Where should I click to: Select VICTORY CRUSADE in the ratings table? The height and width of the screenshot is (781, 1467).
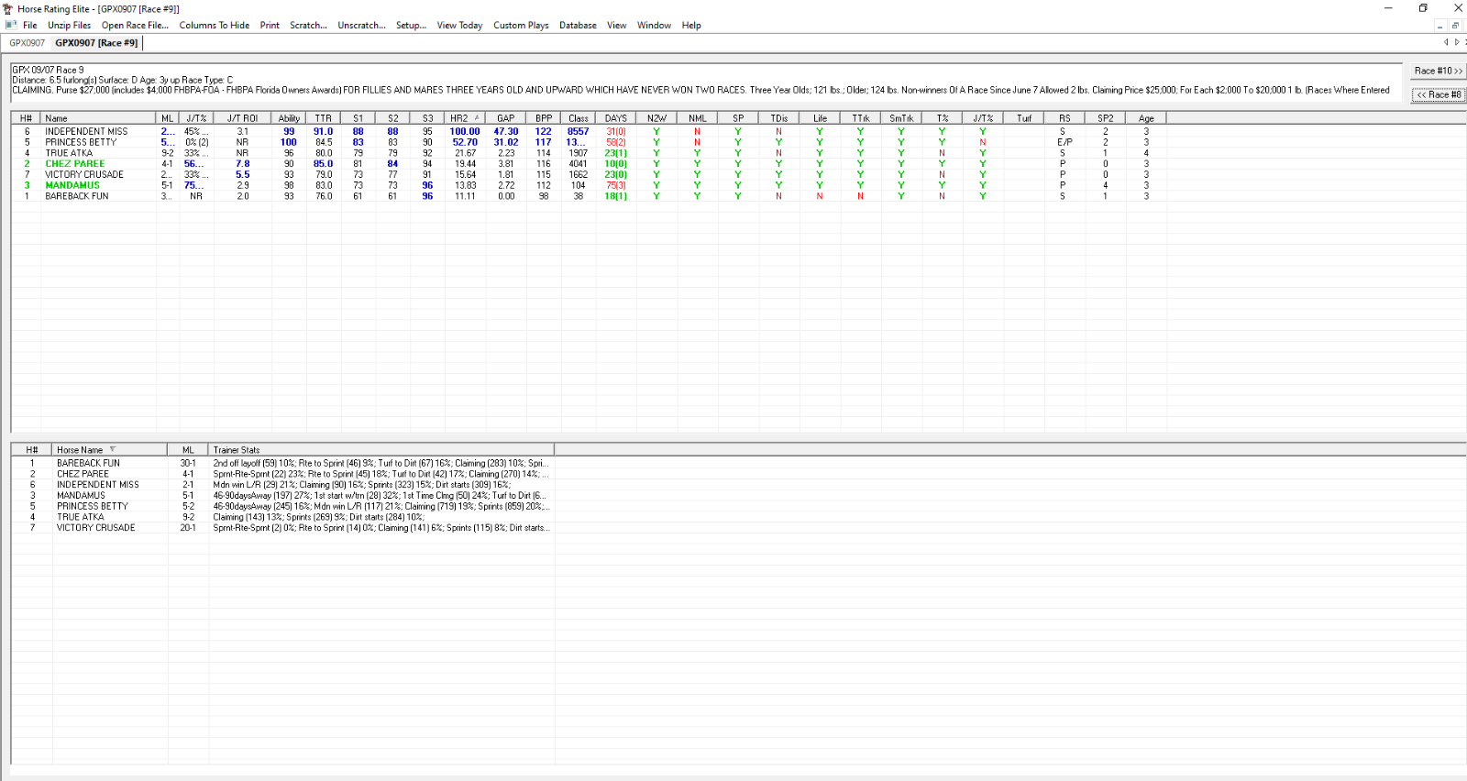[84, 174]
